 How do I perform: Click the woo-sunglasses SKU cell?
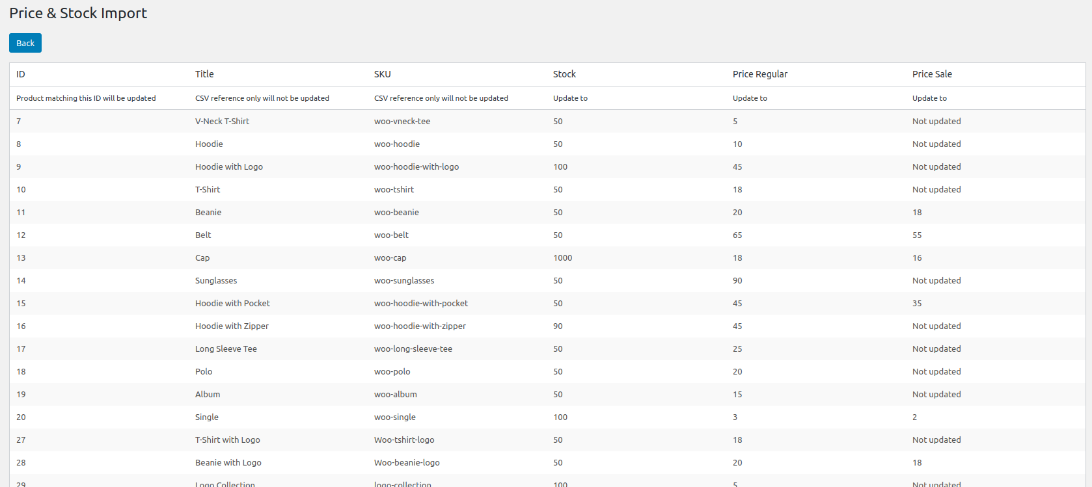(404, 280)
